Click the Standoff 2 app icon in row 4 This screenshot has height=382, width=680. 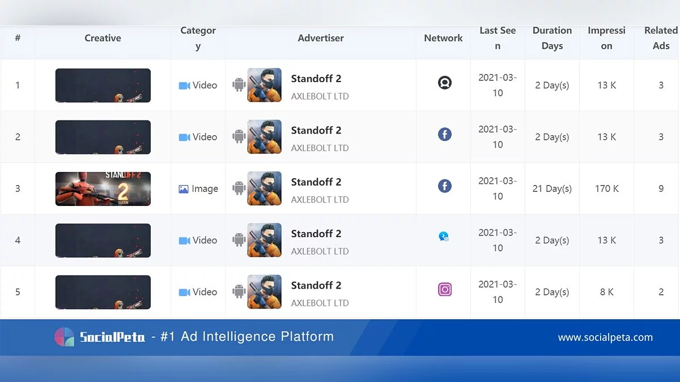click(x=265, y=240)
